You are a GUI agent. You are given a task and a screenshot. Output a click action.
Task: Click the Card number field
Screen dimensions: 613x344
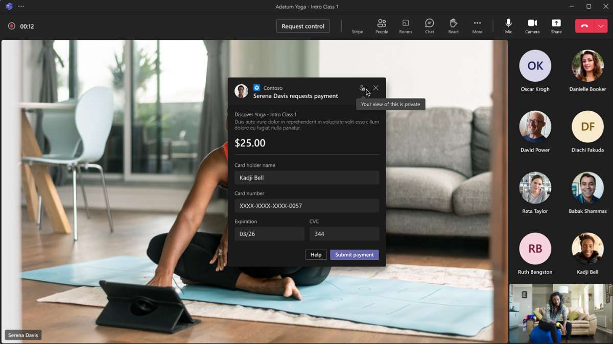click(306, 206)
